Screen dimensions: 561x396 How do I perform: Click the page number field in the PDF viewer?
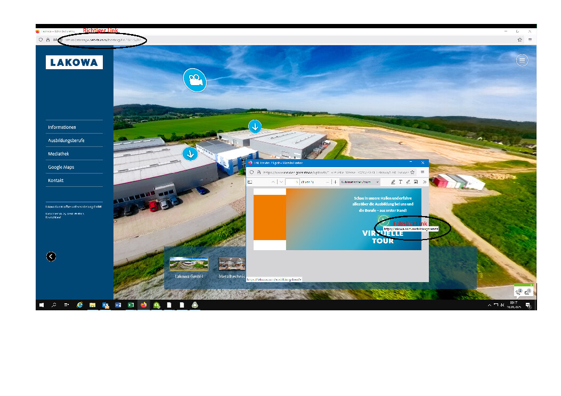pos(292,182)
